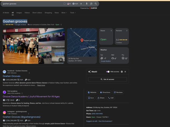This screenshot has width=170, height=127.
Task: Click the Tuesday weather icon
Action: point(102,58)
